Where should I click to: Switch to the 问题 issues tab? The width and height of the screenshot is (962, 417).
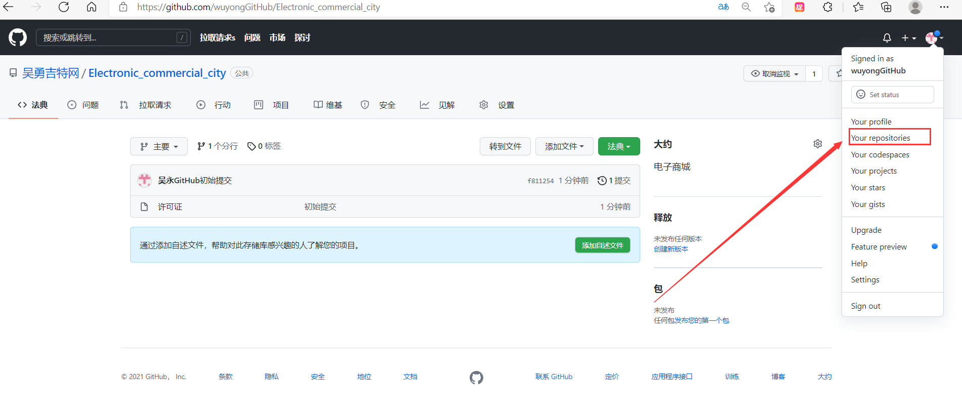click(x=83, y=105)
